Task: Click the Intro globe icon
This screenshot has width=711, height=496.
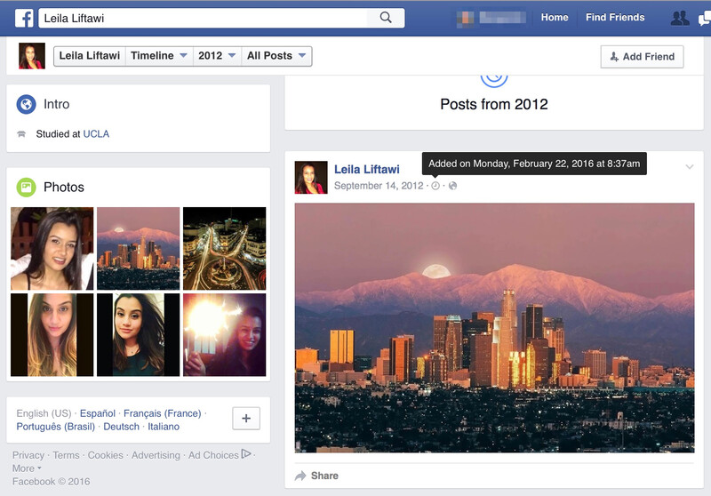Action: pyautogui.click(x=27, y=105)
